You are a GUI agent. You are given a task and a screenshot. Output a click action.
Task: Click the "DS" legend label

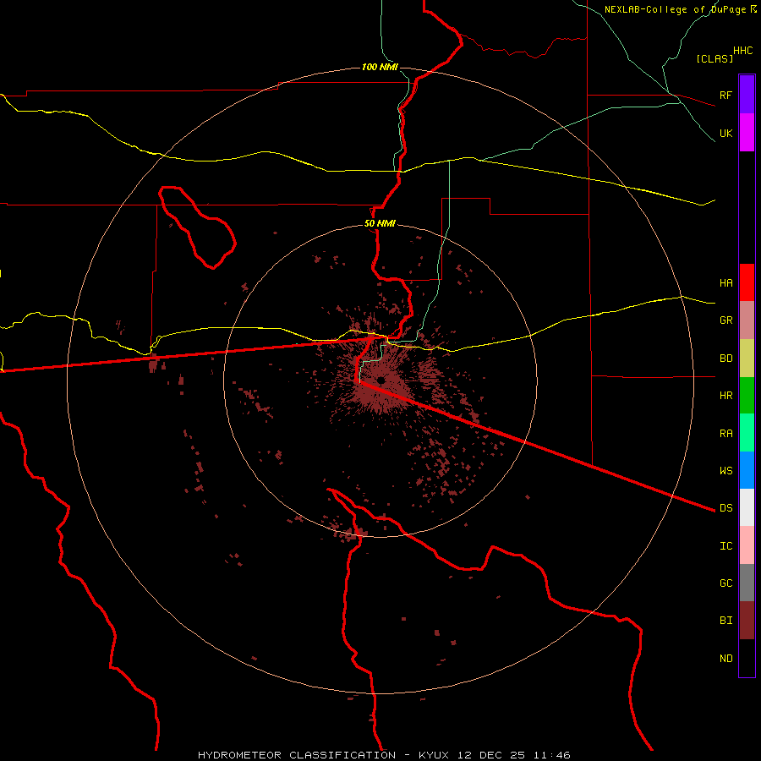(725, 507)
